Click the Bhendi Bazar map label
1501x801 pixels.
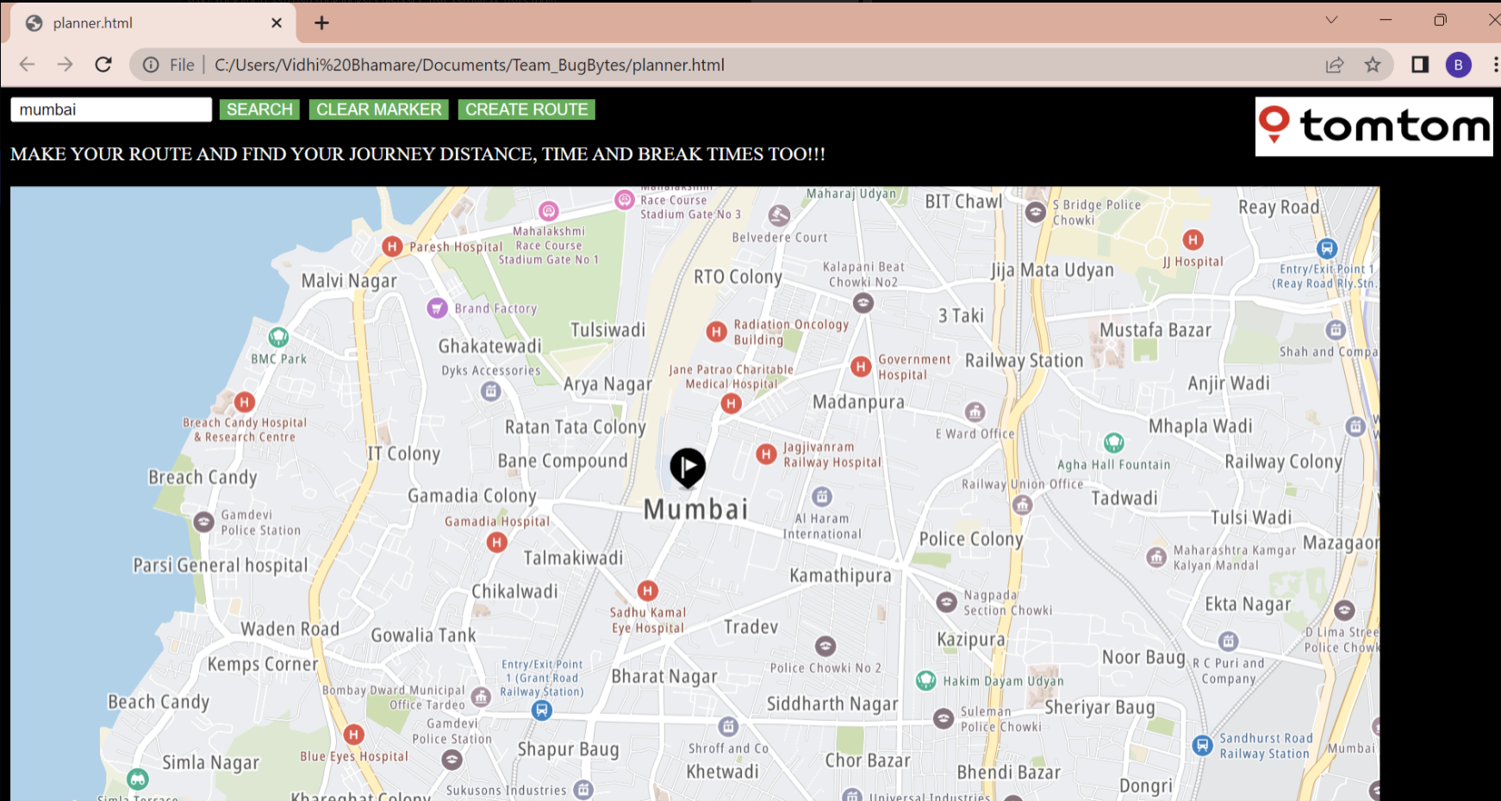(1009, 772)
